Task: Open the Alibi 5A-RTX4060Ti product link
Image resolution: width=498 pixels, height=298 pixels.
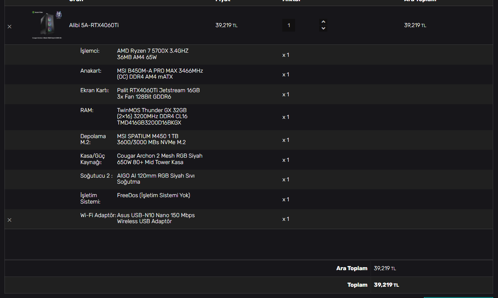Action: (x=94, y=25)
